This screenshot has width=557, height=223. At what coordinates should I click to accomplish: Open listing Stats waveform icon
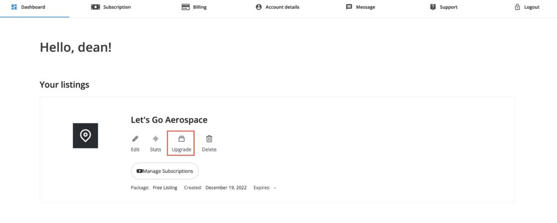coord(156,138)
